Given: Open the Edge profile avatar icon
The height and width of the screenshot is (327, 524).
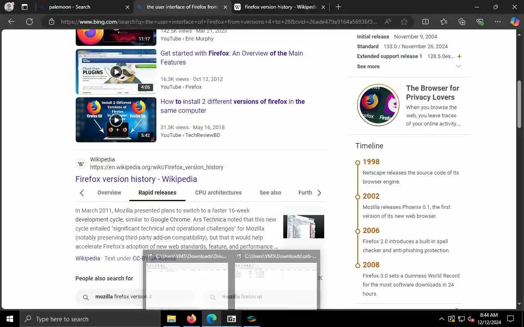Looking at the screenshot, I should [9, 7].
